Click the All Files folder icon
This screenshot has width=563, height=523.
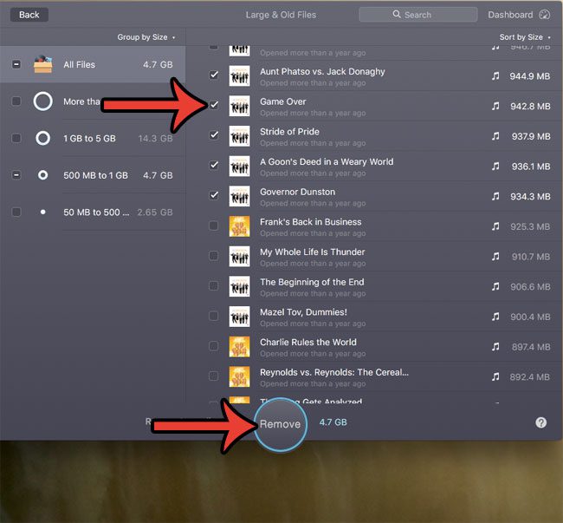[42, 64]
